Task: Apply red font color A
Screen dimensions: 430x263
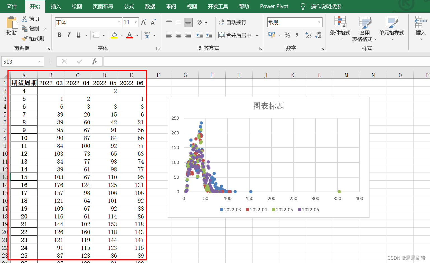Action: pyautogui.click(x=130, y=35)
